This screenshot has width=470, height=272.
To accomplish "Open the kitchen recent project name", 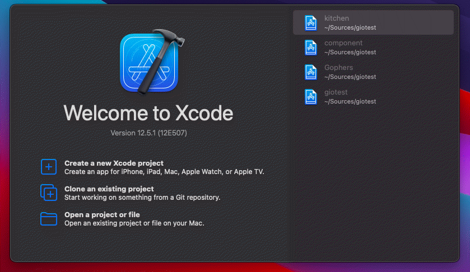I will [x=337, y=18].
